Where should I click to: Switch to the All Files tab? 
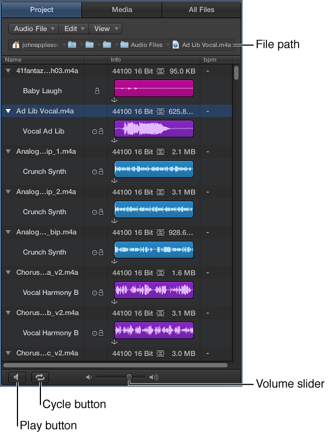tap(201, 10)
